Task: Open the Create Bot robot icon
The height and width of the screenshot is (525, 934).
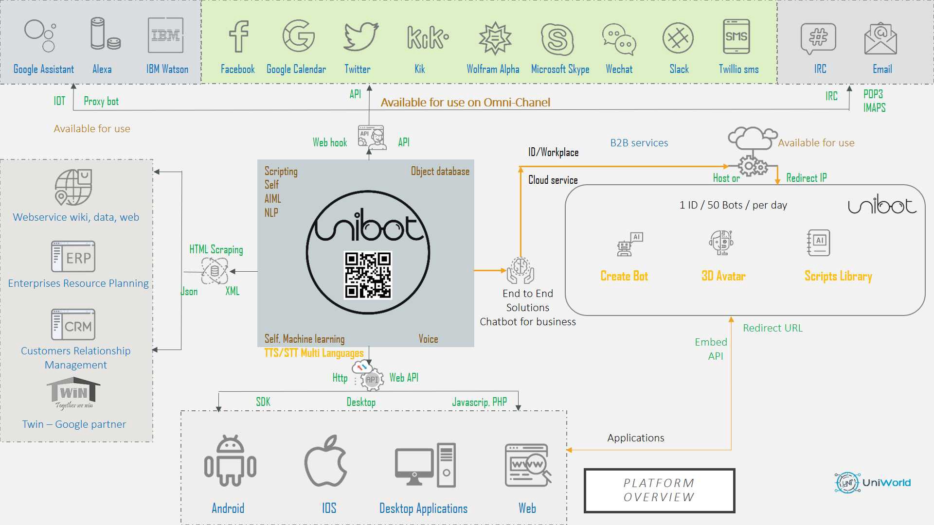Action: [630, 244]
